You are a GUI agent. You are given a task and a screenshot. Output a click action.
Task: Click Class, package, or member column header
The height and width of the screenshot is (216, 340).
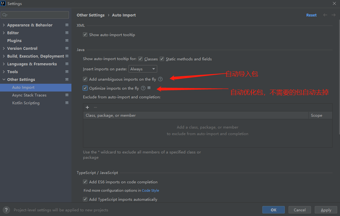[x=196, y=115]
